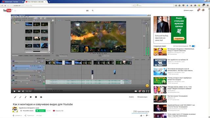Go to browser home page

191,6
